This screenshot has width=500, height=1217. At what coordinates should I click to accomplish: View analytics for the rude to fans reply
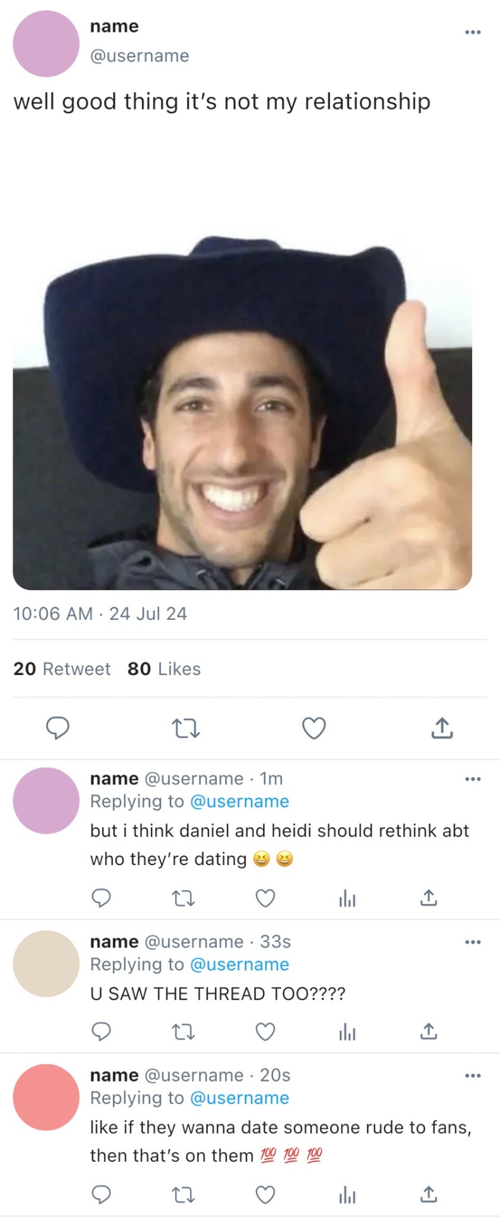tap(347, 1195)
